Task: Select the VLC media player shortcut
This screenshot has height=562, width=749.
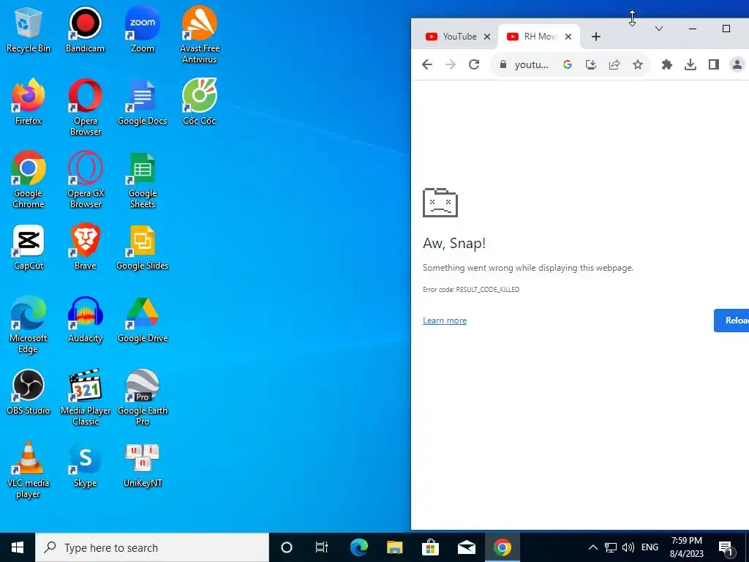Action: click(x=29, y=470)
